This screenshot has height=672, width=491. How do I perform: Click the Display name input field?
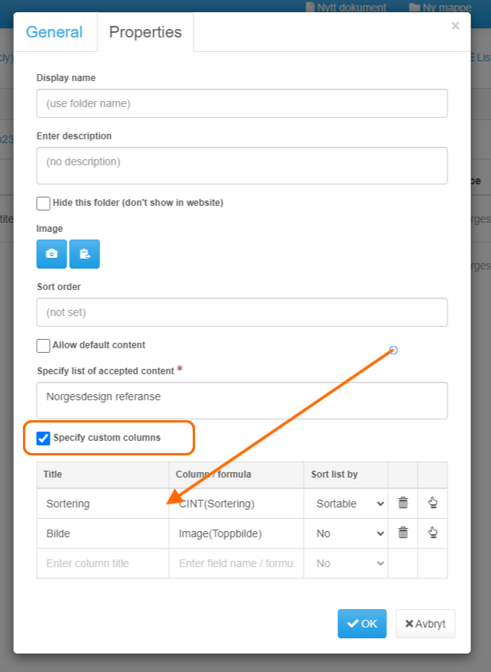click(242, 103)
